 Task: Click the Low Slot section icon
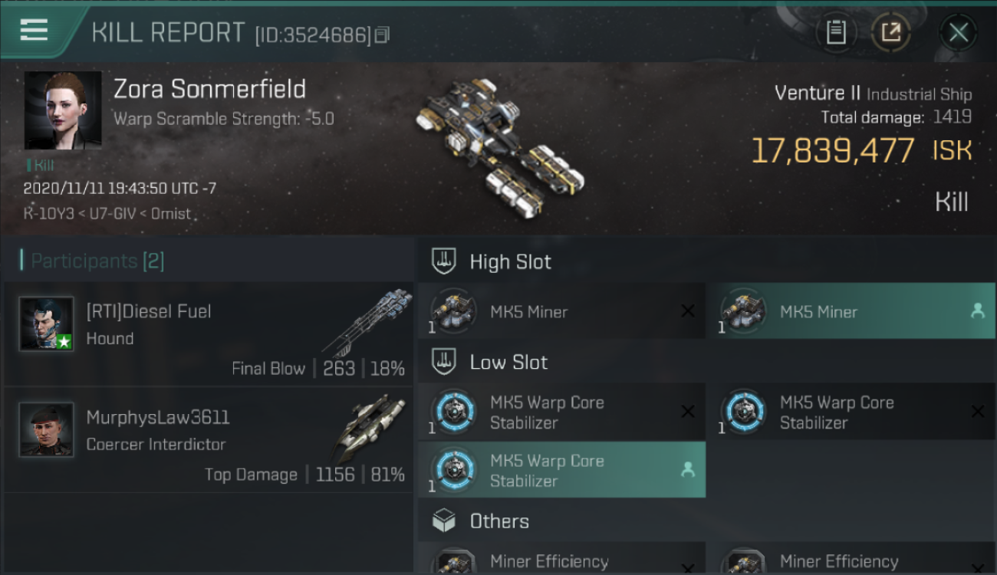[444, 362]
